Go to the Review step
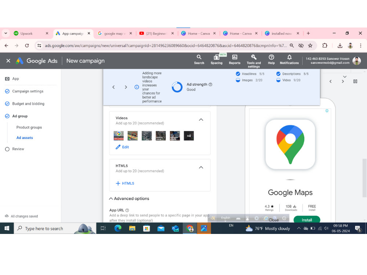The height and width of the screenshot is (275, 367). coord(18,149)
